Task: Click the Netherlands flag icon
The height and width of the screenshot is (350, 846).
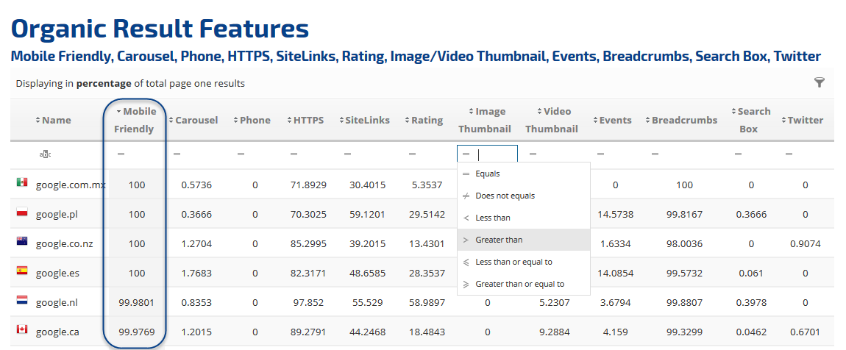Action: point(21,300)
